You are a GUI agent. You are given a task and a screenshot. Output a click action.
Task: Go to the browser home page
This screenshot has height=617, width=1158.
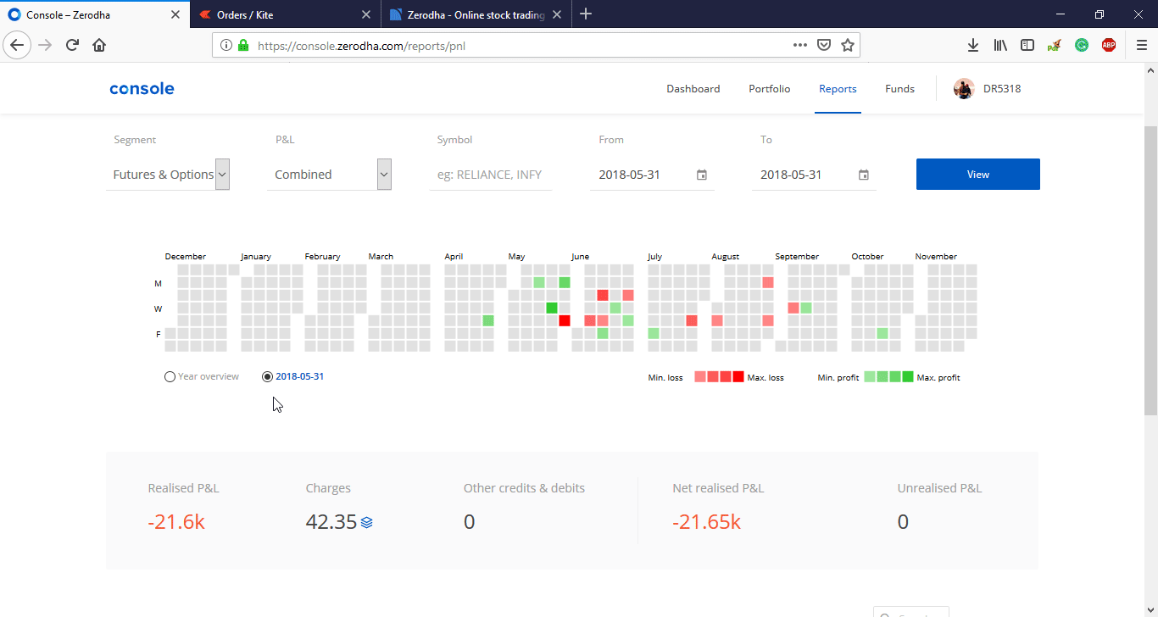99,45
